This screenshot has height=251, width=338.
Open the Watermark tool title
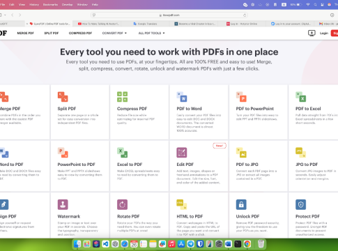pos(69,216)
